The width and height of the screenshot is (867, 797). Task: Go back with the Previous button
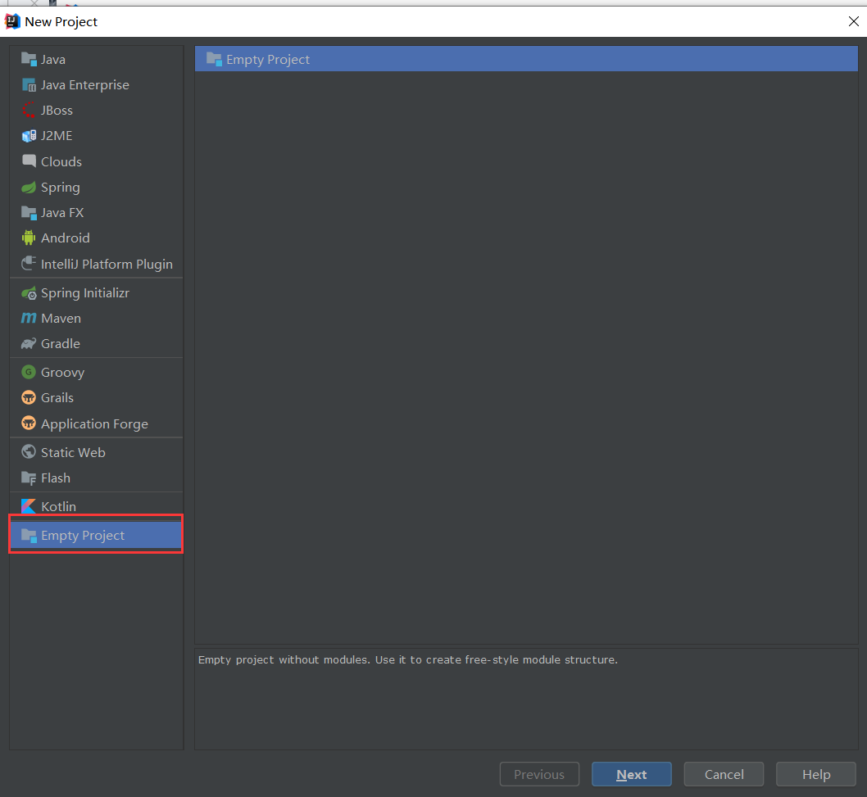(539, 774)
